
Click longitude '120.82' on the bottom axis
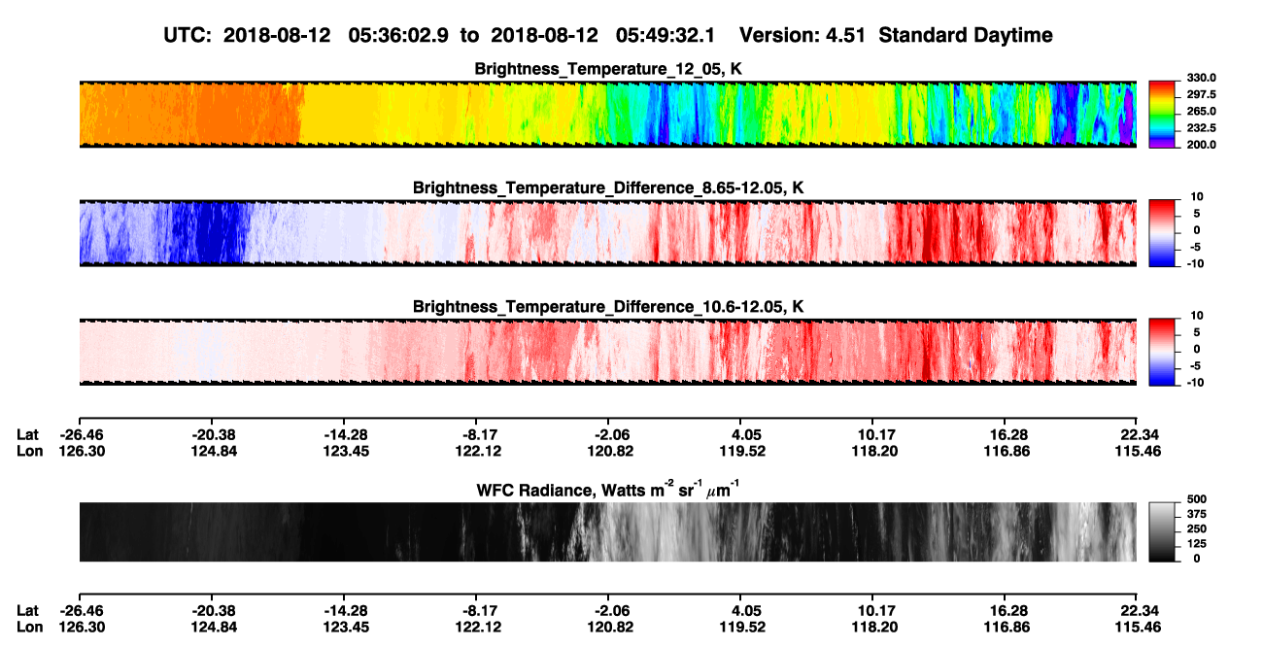(608, 627)
